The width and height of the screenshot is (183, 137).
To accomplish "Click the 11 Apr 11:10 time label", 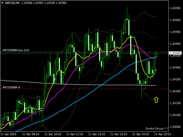I will coord(75,134).
